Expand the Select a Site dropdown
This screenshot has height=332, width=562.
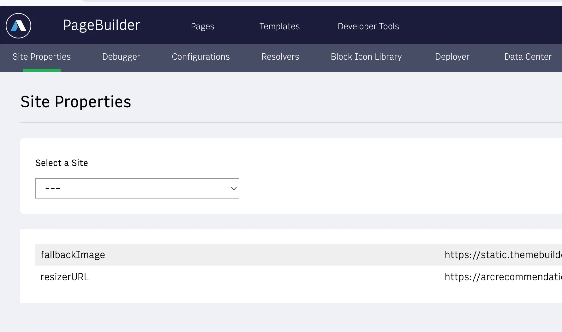click(x=137, y=188)
